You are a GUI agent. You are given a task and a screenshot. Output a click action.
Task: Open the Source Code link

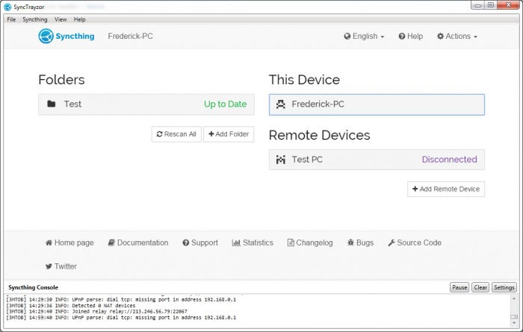tap(415, 242)
